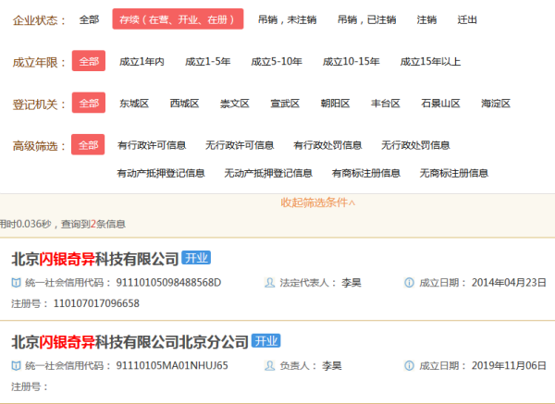
Task: Click info icon beside 成立日期 2019年11月06日
Action: click(409, 365)
